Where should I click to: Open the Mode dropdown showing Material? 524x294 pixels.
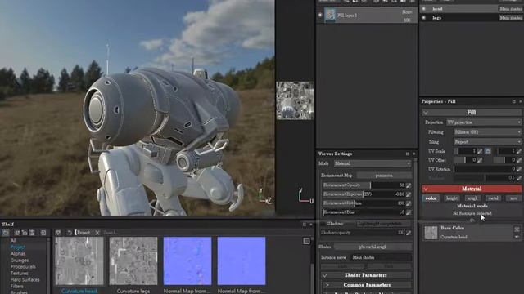373,163
